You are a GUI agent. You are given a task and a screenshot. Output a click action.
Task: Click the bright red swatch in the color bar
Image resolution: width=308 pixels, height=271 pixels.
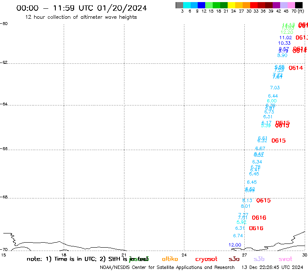click(254, 5)
